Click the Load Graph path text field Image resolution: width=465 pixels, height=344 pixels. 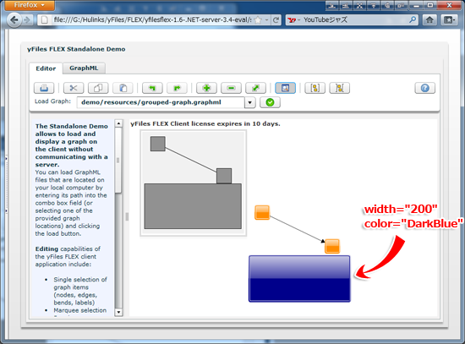click(161, 102)
